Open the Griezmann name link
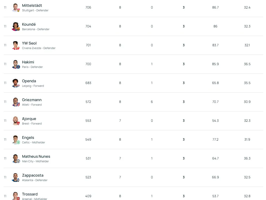Viewport: 266px width, 200px height. click(32, 100)
